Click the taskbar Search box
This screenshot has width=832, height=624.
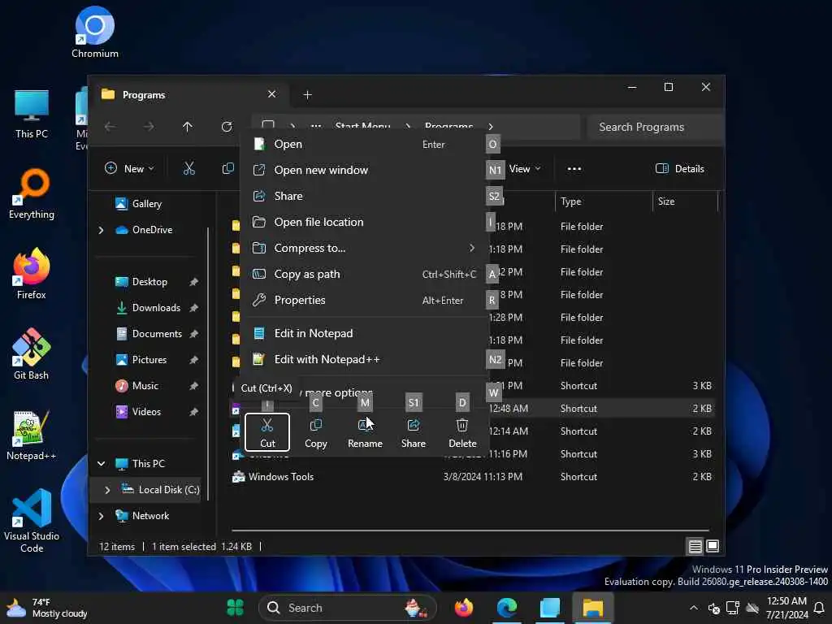[x=348, y=608]
